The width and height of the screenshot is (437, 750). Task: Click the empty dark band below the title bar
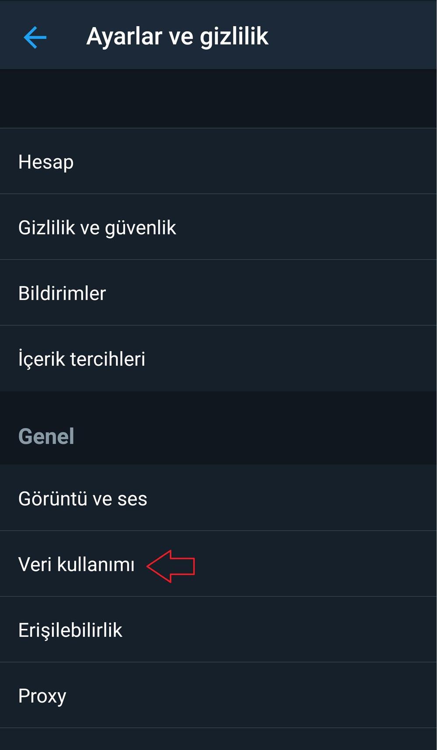tap(218, 98)
